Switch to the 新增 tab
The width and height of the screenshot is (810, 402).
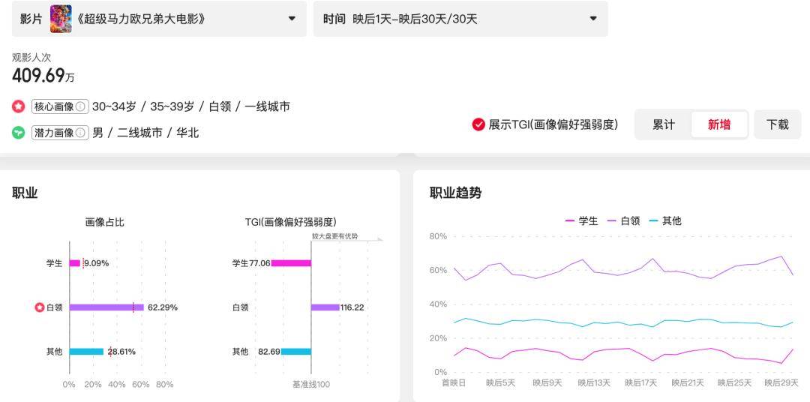pyautogui.click(x=719, y=124)
